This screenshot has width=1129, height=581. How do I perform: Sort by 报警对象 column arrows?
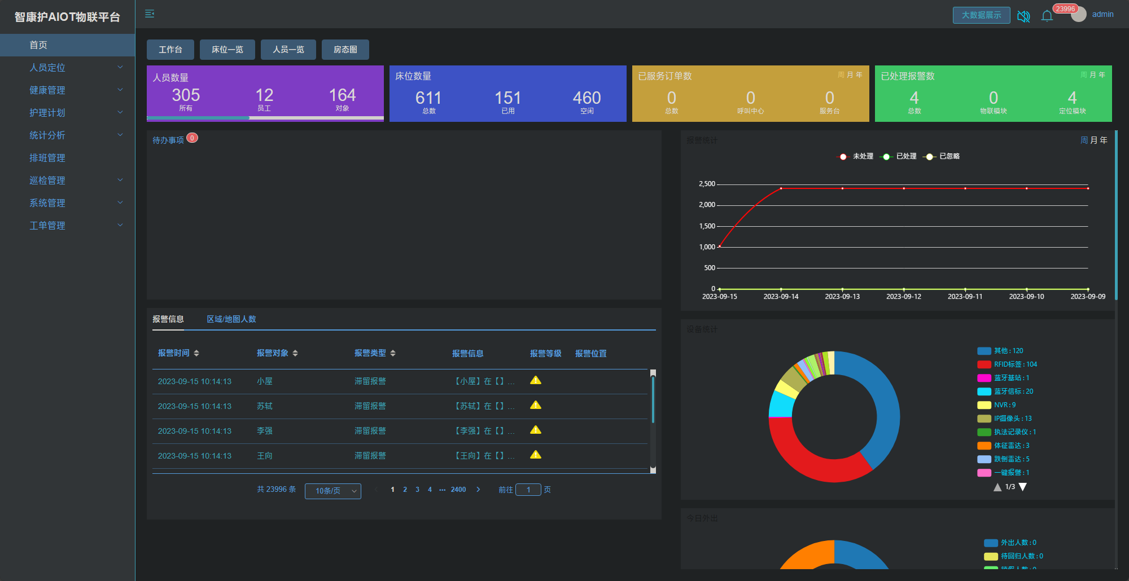pyautogui.click(x=295, y=353)
